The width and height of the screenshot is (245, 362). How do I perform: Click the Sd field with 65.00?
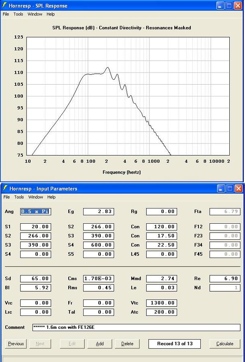coord(36,279)
